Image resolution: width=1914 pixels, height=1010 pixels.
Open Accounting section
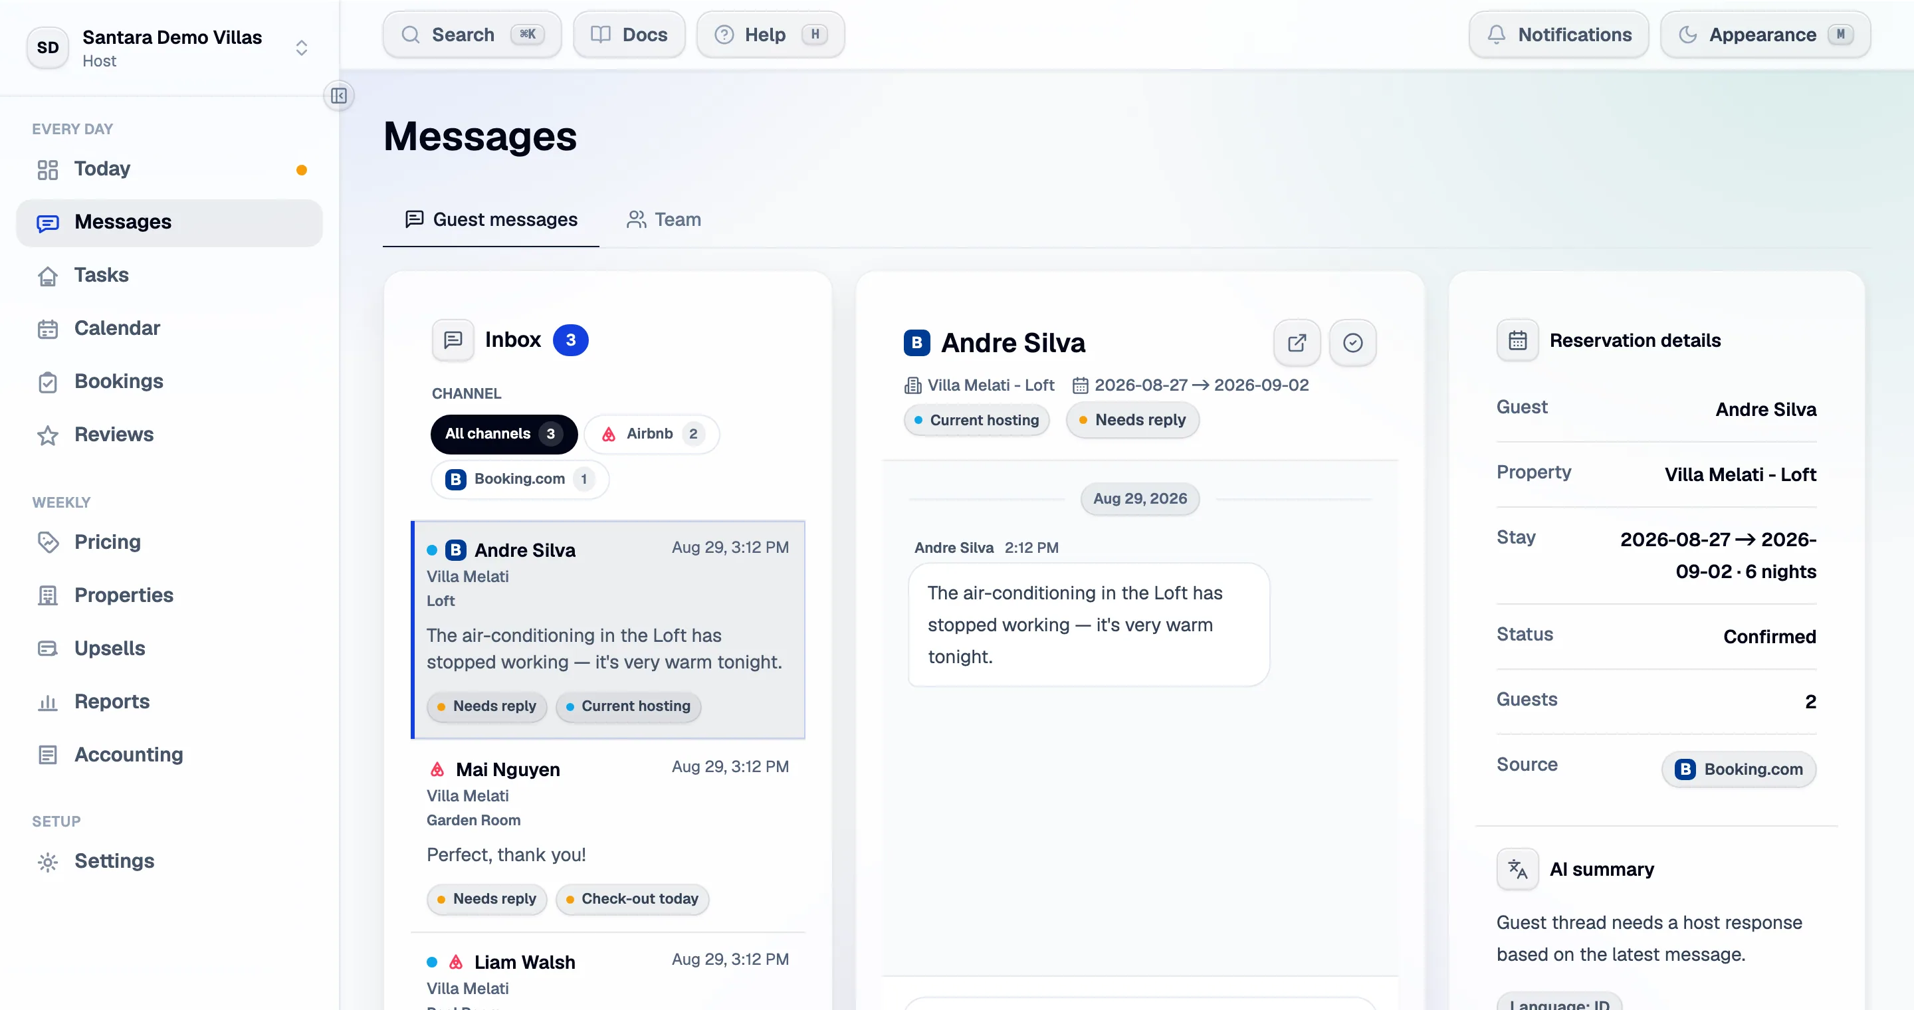pos(169,755)
